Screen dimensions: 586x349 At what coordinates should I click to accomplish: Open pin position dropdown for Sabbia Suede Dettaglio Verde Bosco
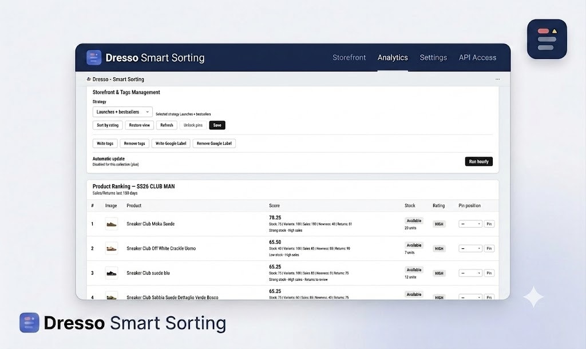[x=470, y=297]
